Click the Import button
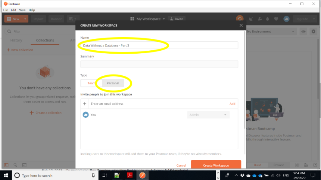Image resolution: width=321 pixels, height=180 pixels. (38, 19)
